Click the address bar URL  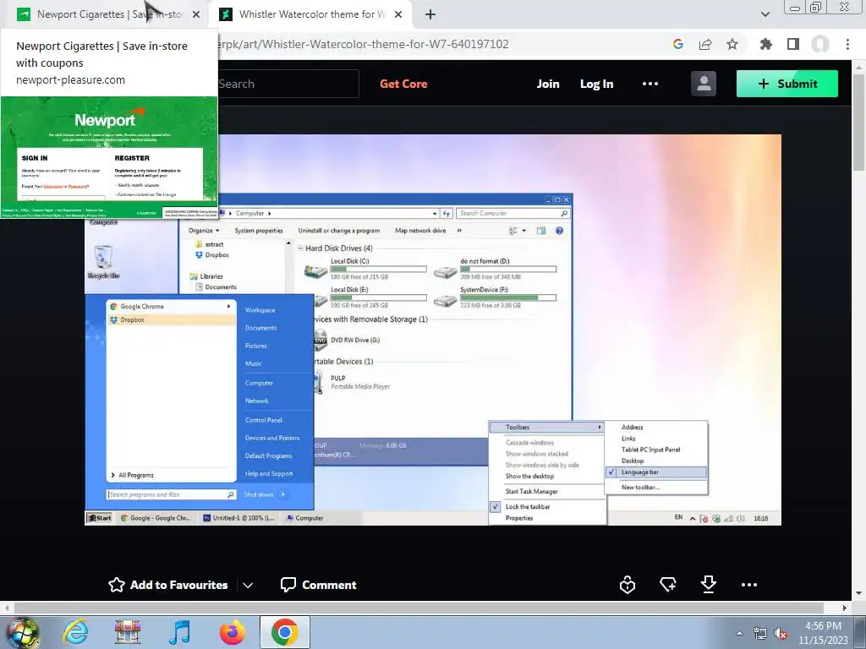tap(364, 44)
